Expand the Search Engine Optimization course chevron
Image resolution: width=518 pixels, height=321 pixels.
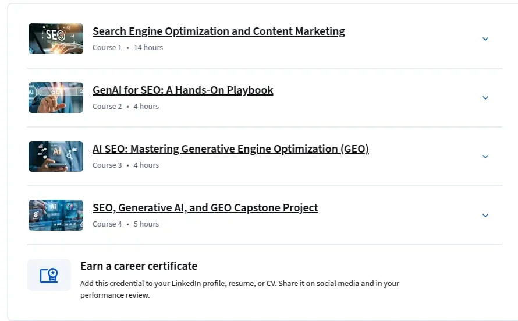[485, 39]
